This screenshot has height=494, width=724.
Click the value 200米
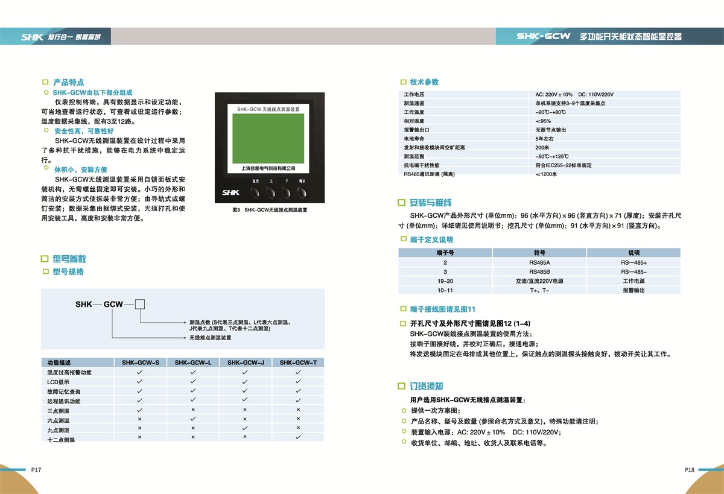pos(542,147)
